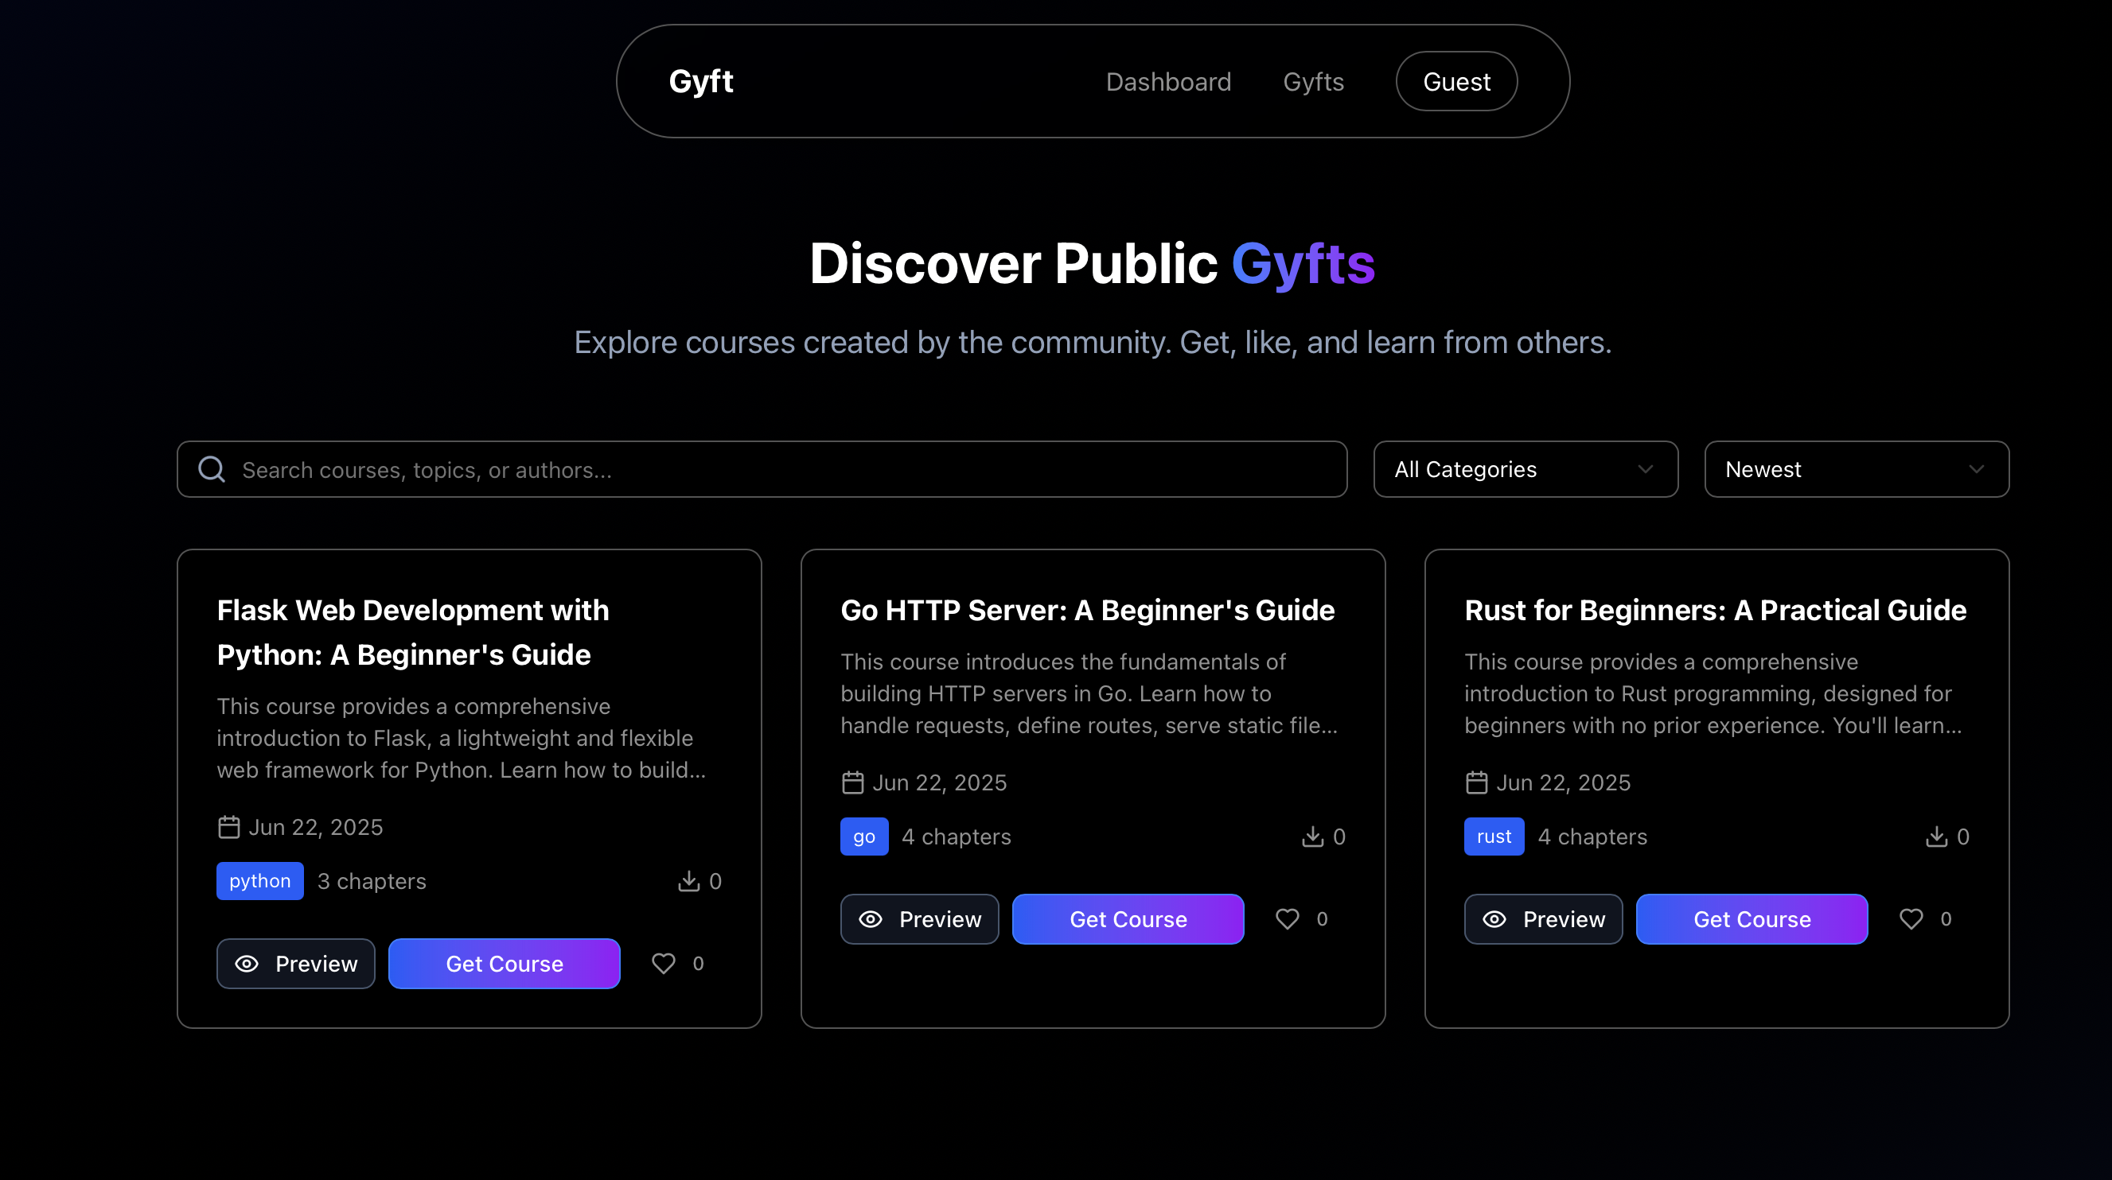Click download icon on Go course card

1312,836
